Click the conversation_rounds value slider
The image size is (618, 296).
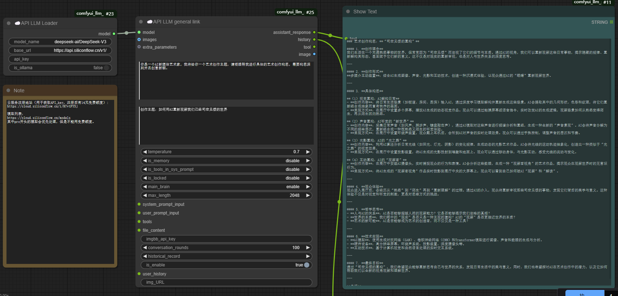[226, 248]
